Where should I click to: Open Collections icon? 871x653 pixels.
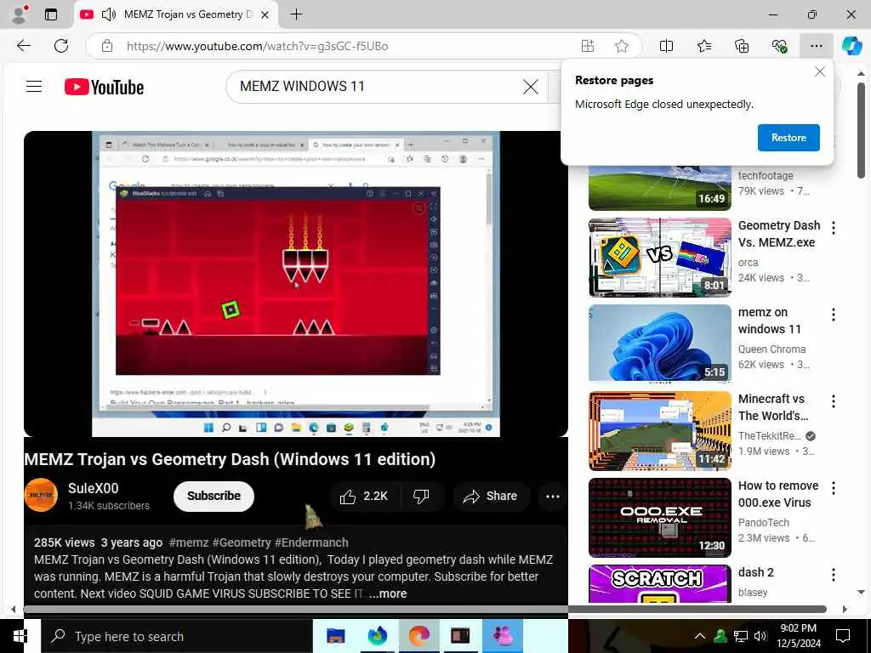[x=742, y=46]
